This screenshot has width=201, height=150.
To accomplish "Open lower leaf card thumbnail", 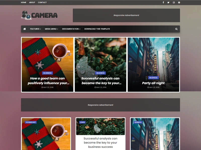I will click(100, 126).
